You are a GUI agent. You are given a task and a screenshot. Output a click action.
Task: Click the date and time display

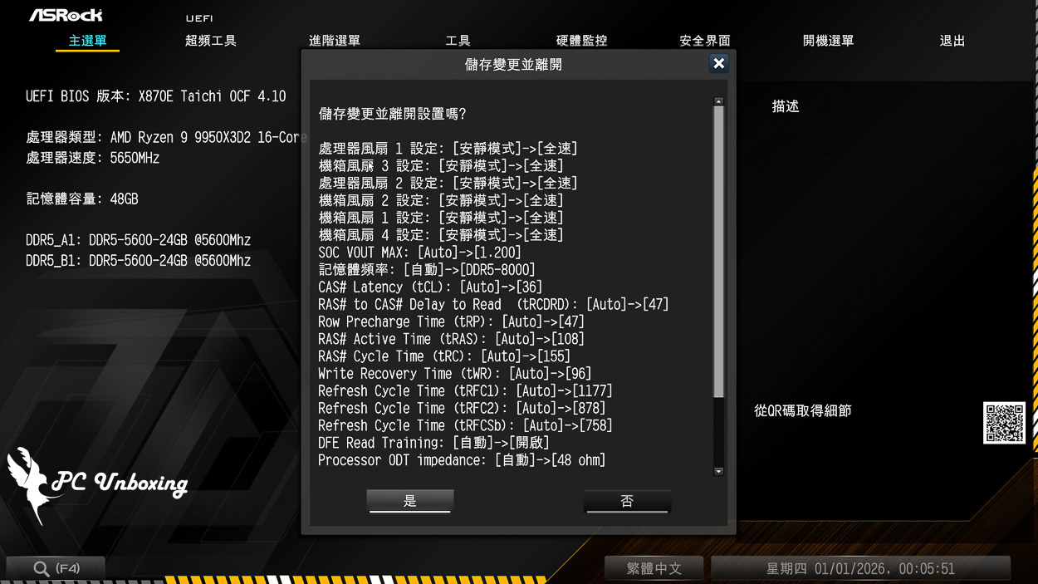click(x=860, y=568)
